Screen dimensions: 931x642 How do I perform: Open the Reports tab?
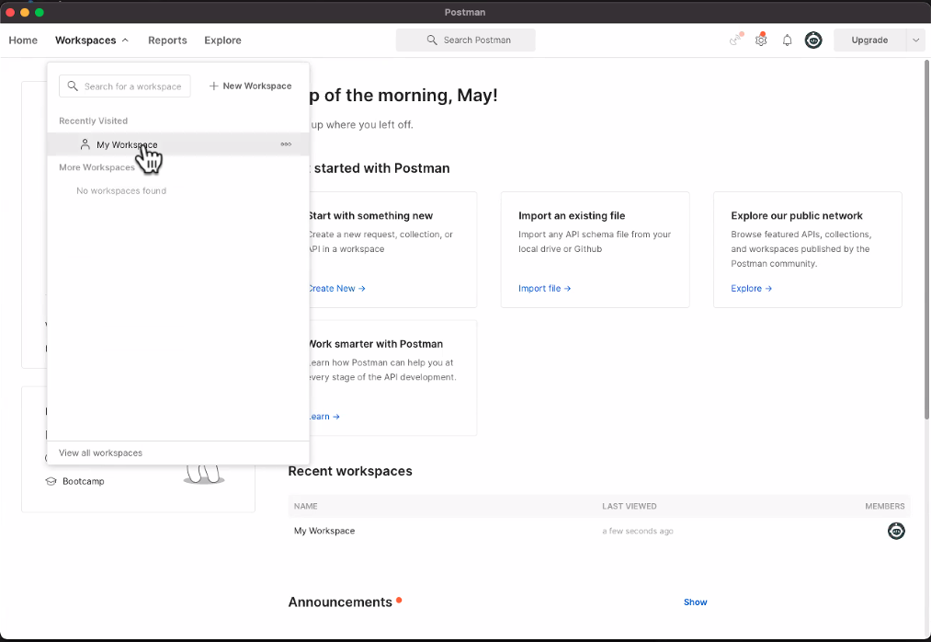pyautogui.click(x=167, y=40)
